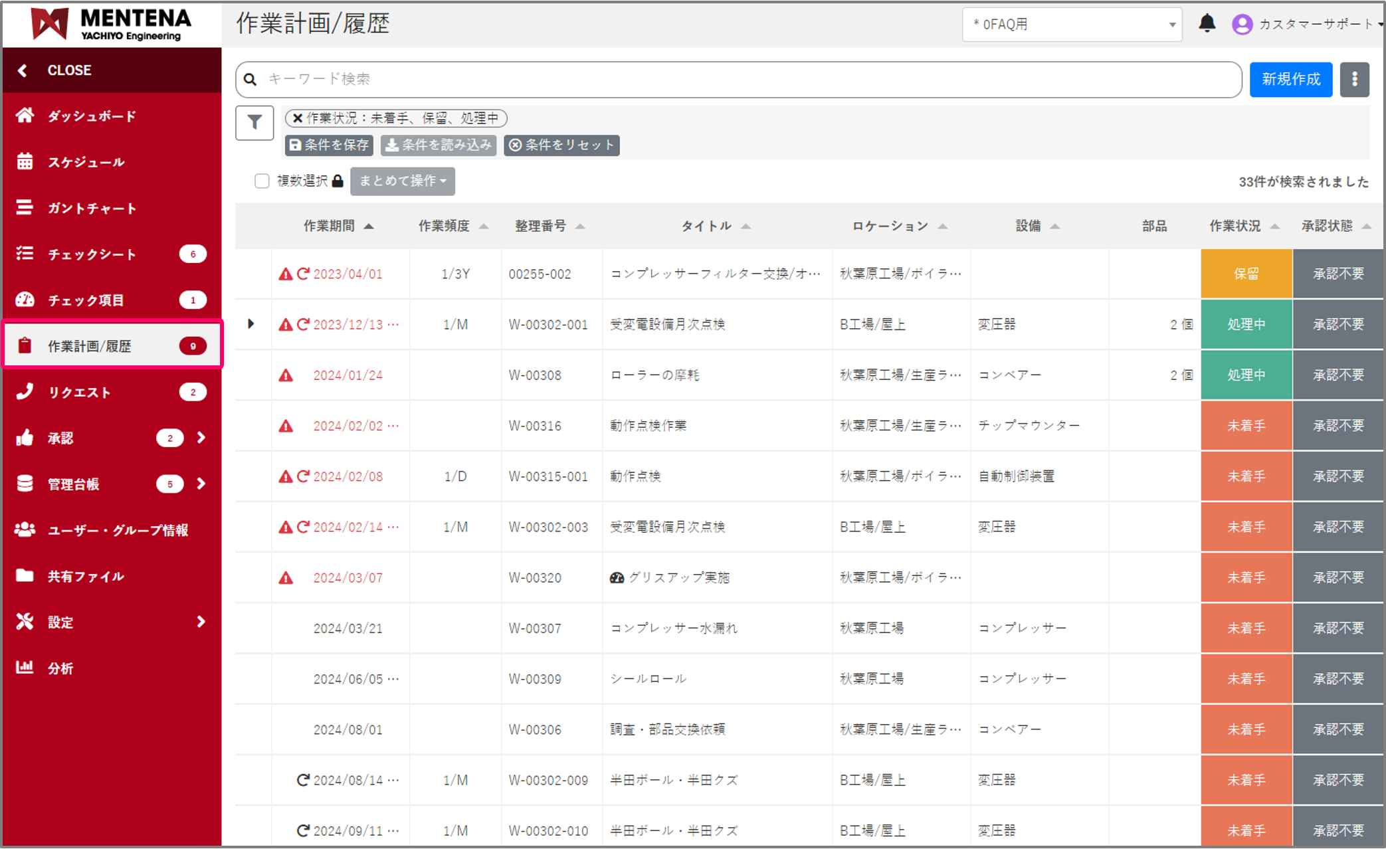This screenshot has height=849, width=1386.
Task: Open the dashboard via the home icon
Action: click(x=25, y=115)
